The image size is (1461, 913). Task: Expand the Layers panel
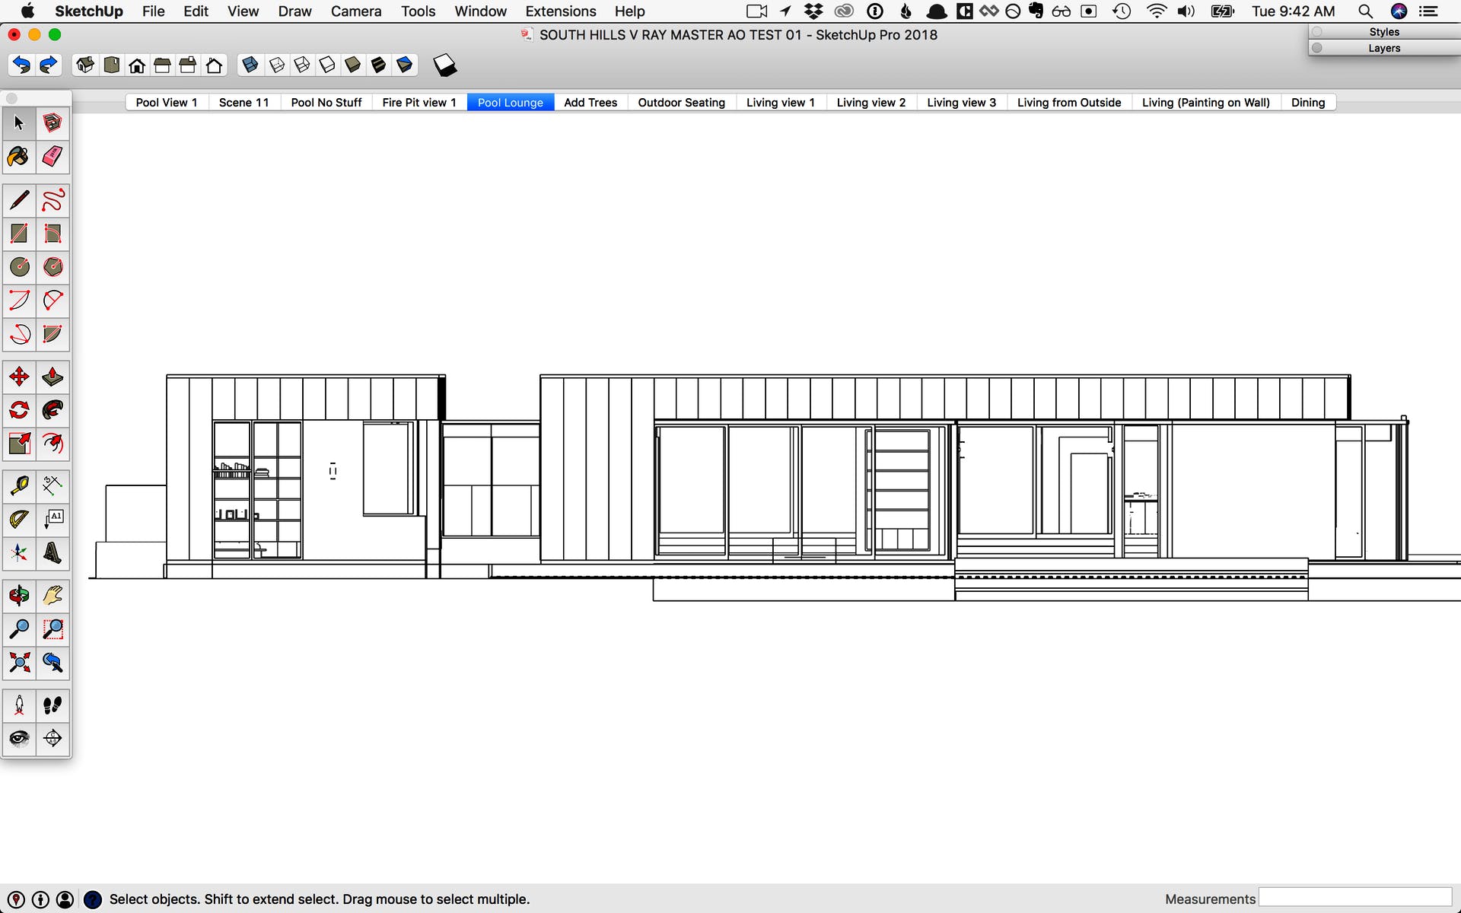[x=1383, y=48]
